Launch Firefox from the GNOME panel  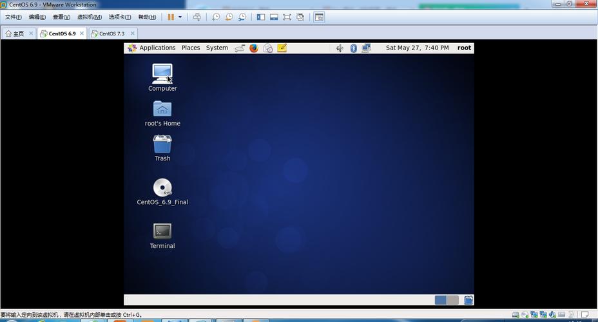coord(254,48)
